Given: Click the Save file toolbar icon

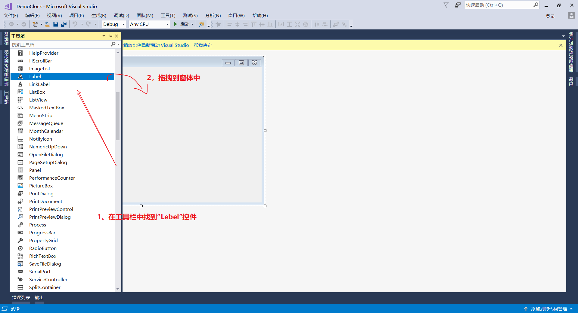Looking at the screenshot, I should click(56, 24).
